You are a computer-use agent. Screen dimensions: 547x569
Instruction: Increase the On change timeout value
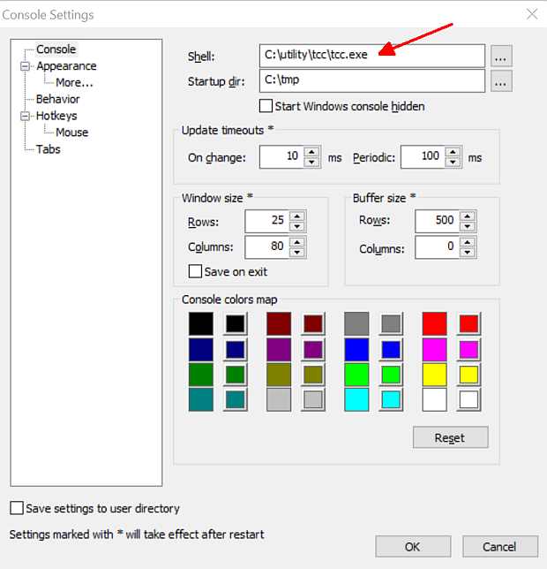(311, 152)
